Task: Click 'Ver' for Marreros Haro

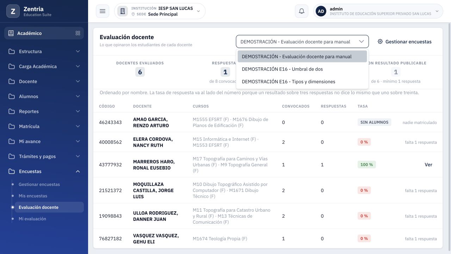Action: 428,165
